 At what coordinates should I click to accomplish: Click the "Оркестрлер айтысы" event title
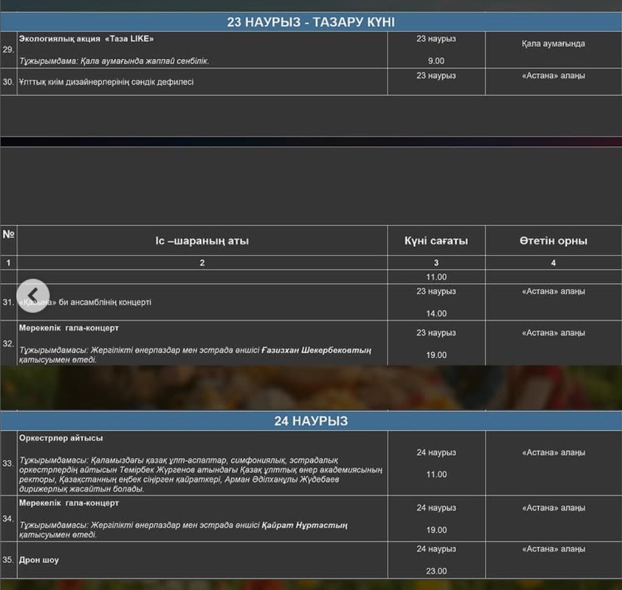[x=61, y=439]
